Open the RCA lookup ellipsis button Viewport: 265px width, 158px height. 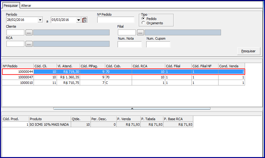pyautogui.click(x=29, y=44)
